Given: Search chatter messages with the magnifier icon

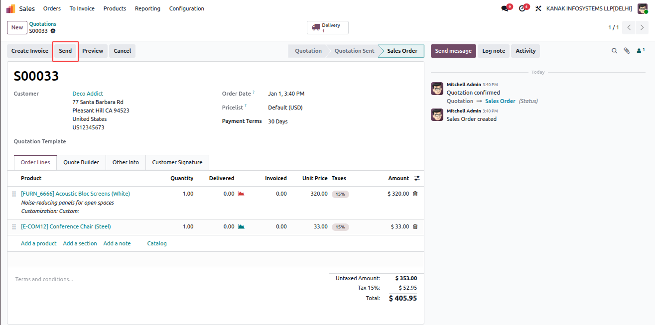Looking at the screenshot, I should tap(614, 51).
